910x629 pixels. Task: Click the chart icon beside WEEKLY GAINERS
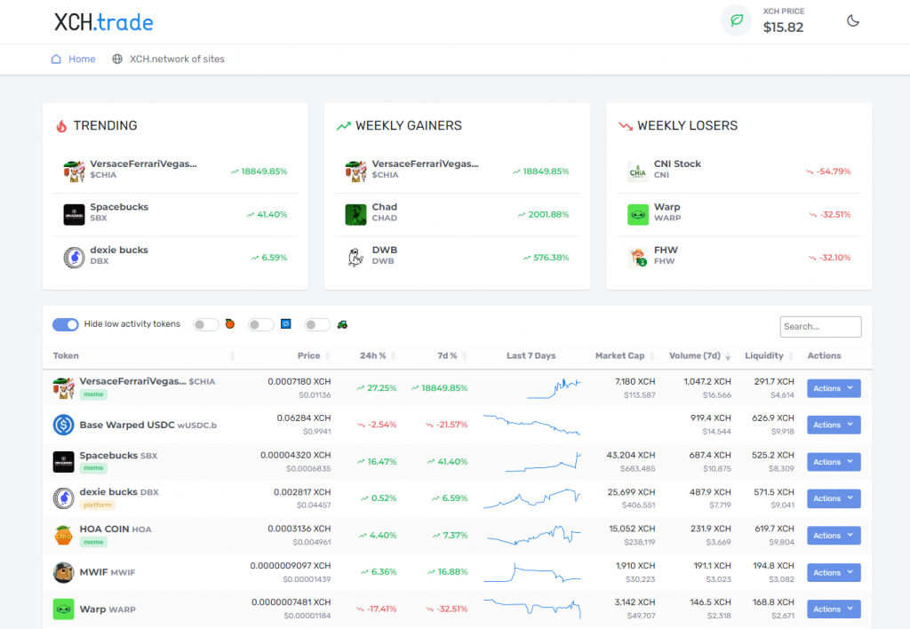point(343,125)
